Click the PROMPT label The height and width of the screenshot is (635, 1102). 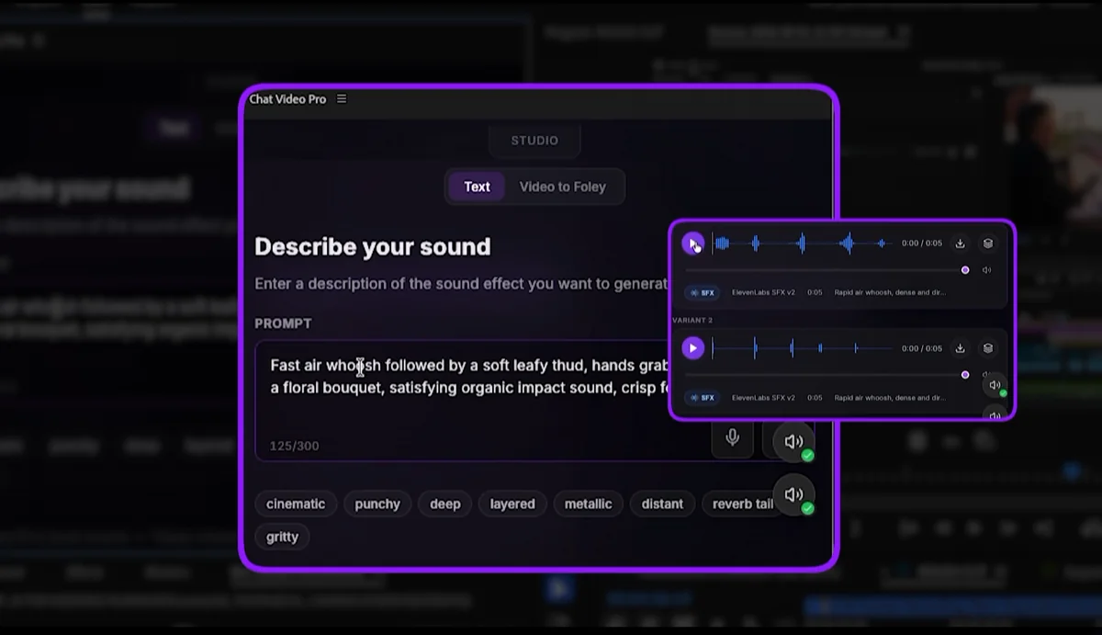[x=283, y=323]
